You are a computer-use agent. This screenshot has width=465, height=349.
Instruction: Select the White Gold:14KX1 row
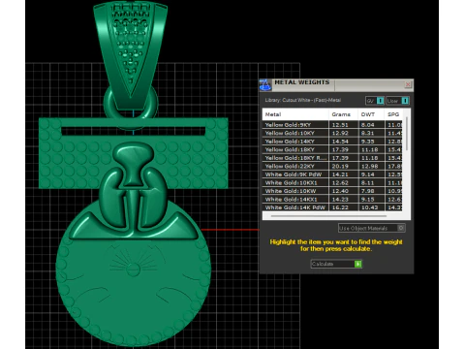click(x=332, y=200)
